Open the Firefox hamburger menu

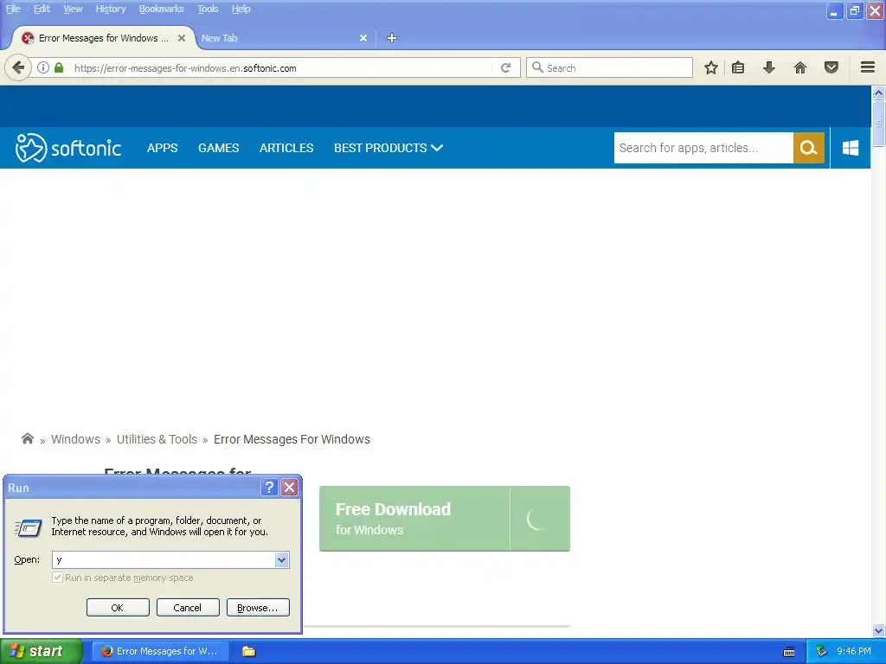(x=868, y=67)
